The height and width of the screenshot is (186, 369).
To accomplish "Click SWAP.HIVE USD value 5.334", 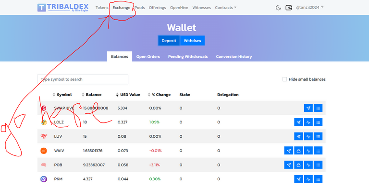I will point(122,108).
